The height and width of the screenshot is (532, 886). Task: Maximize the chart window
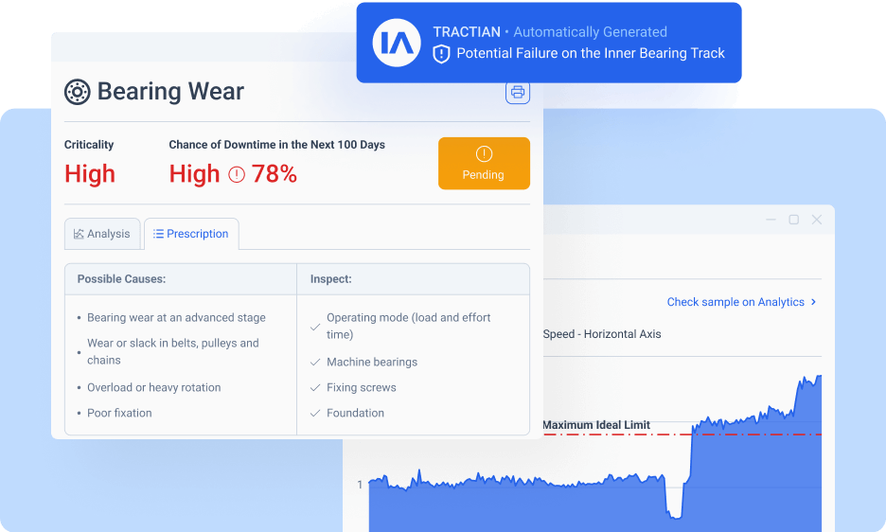(793, 220)
